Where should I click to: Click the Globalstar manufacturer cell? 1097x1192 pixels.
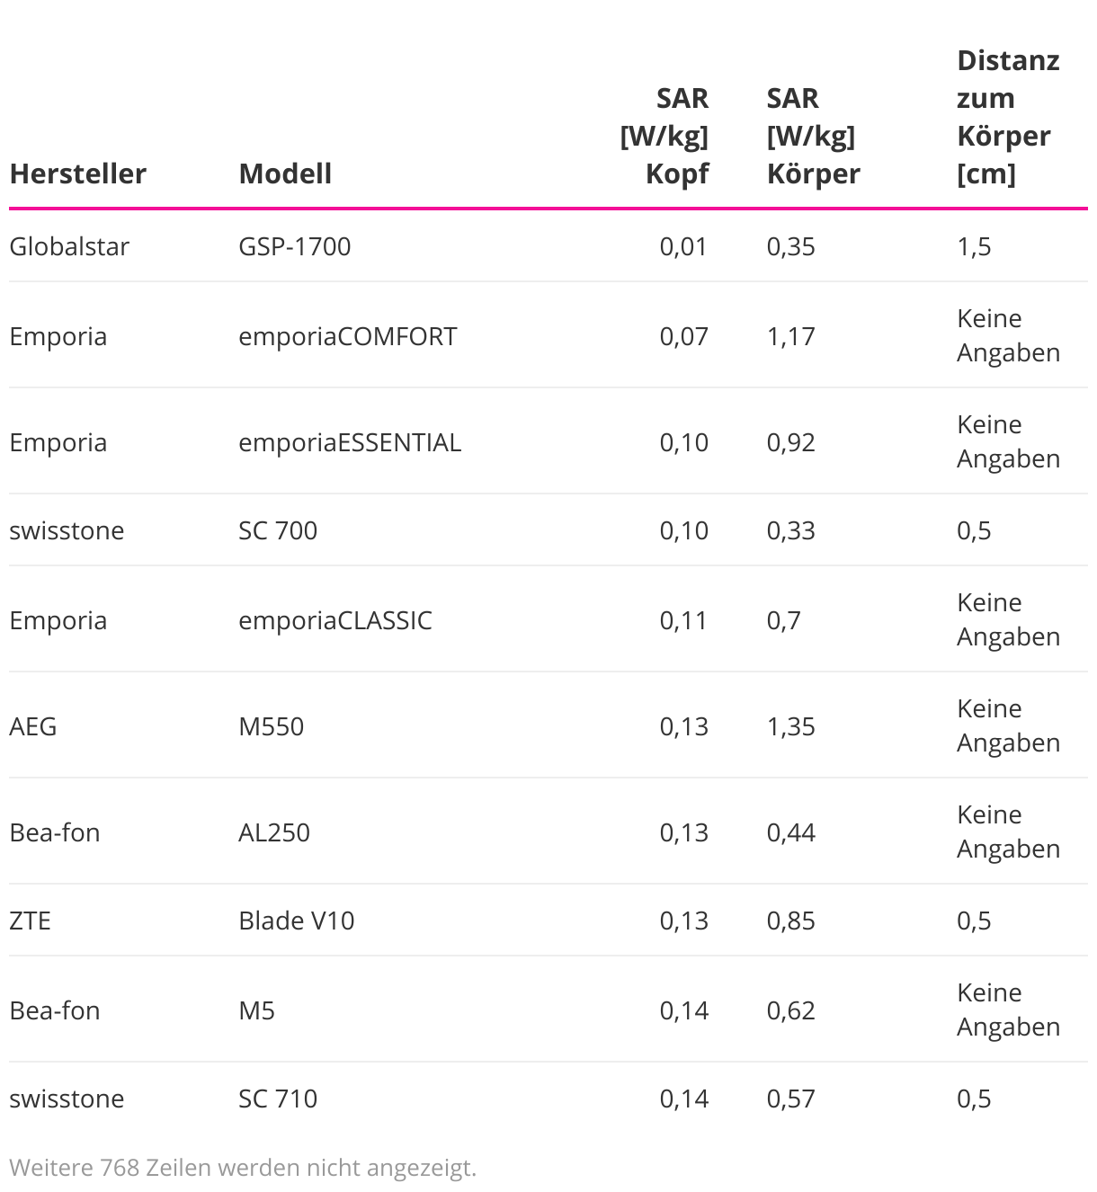tap(69, 246)
